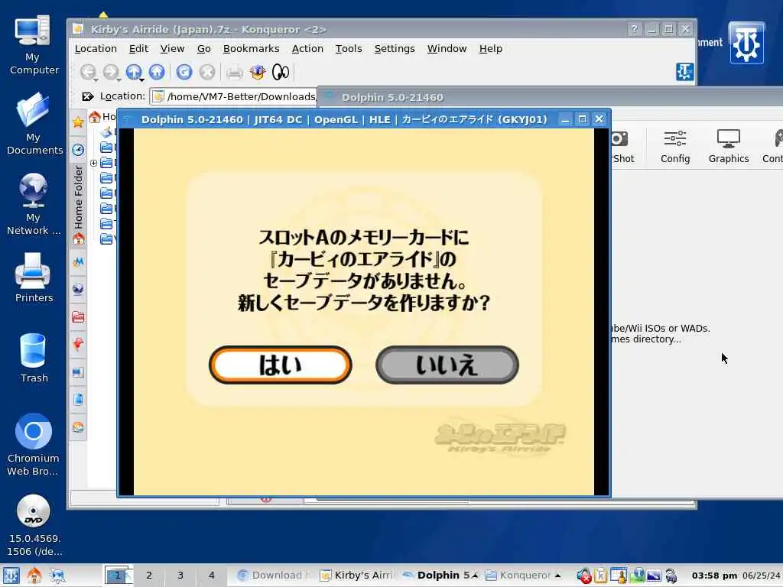Open the DVD disc desktop icon
Viewport: 783px width, 587px height.
click(34, 525)
